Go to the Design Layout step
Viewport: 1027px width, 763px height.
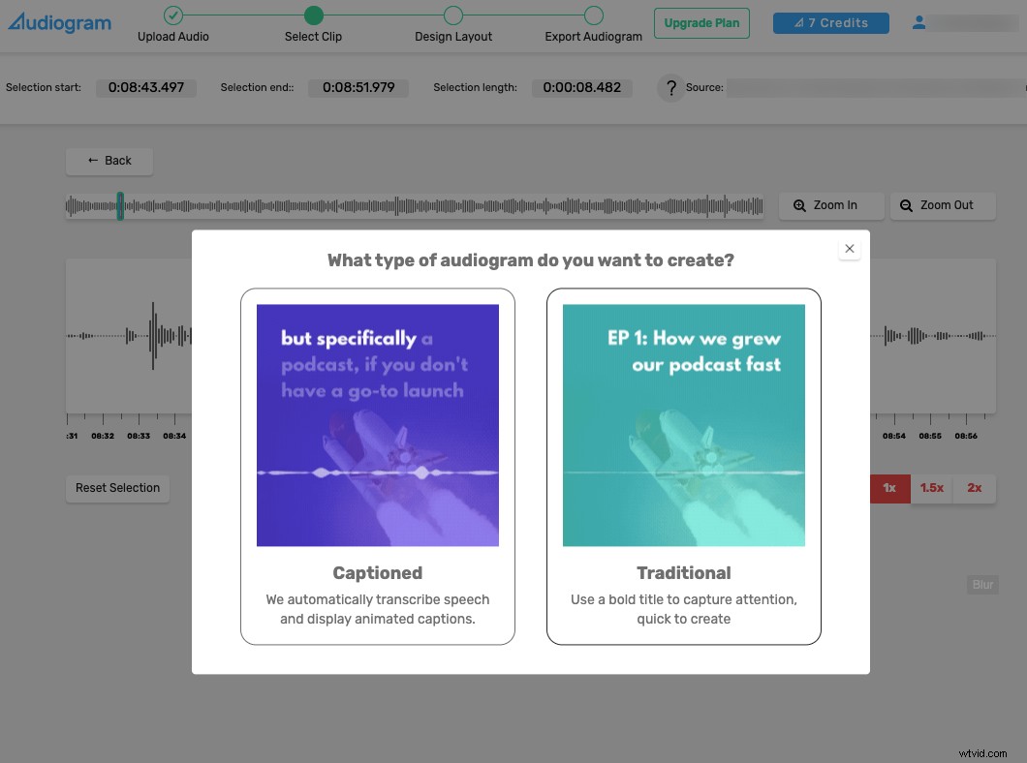point(452,15)
